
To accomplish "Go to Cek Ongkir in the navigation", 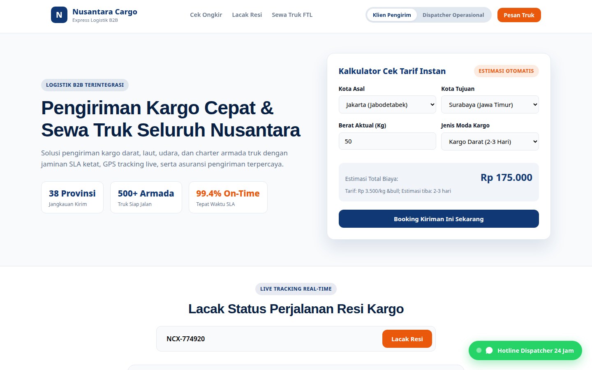I will [x=206, y=15].
